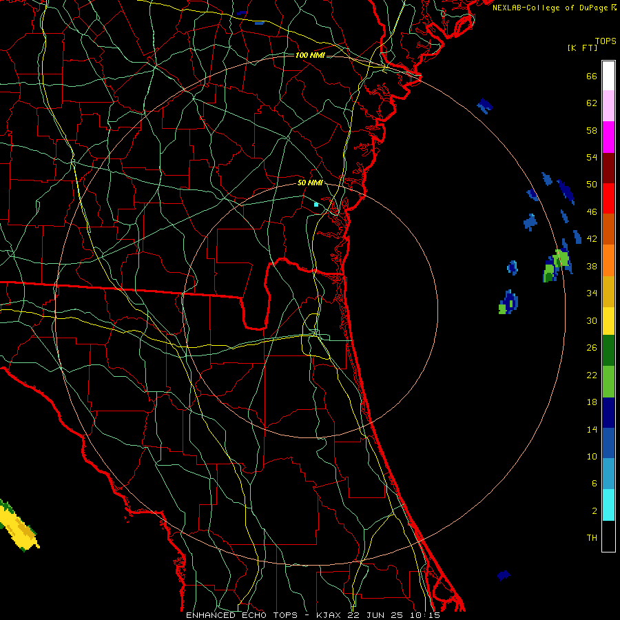
Task: Click the 22 legend value
Action: pos(592,375)
